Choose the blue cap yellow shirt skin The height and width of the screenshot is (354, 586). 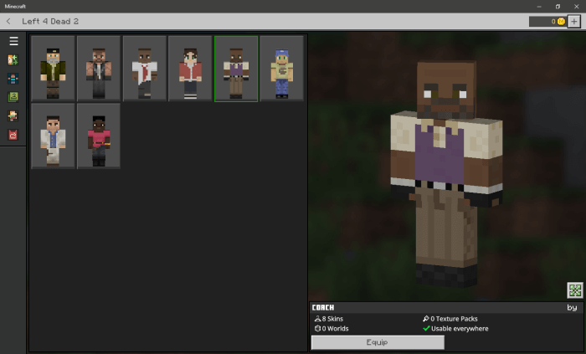click(x=281, y=68)
